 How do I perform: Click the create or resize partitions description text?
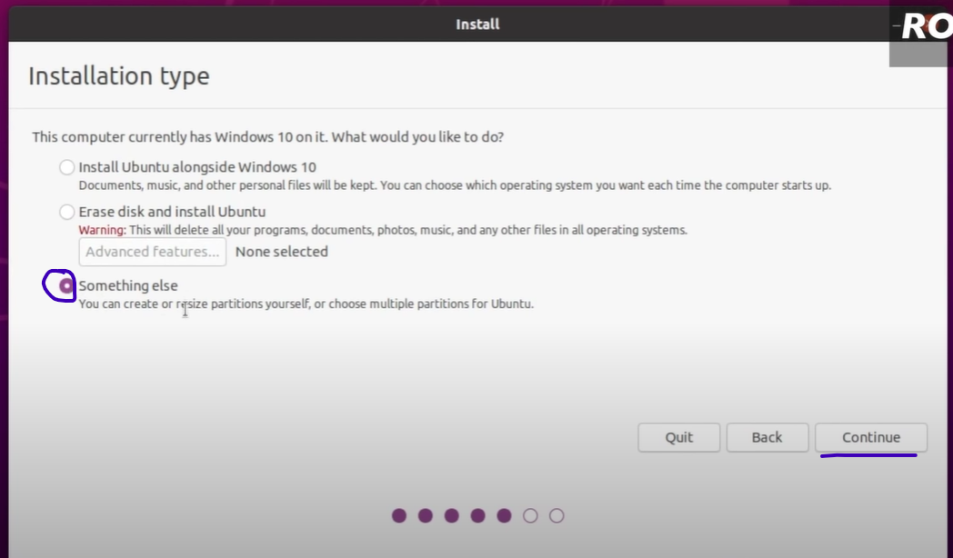[x=306, y=304]
